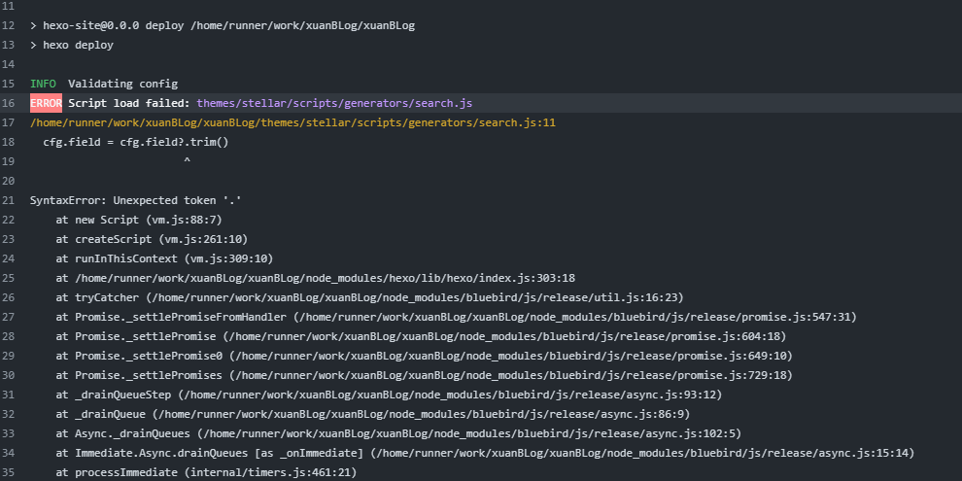Click the 'at _drainQueueStep' stack line
This screenshot has height=481, width=962.
point(389,395)
